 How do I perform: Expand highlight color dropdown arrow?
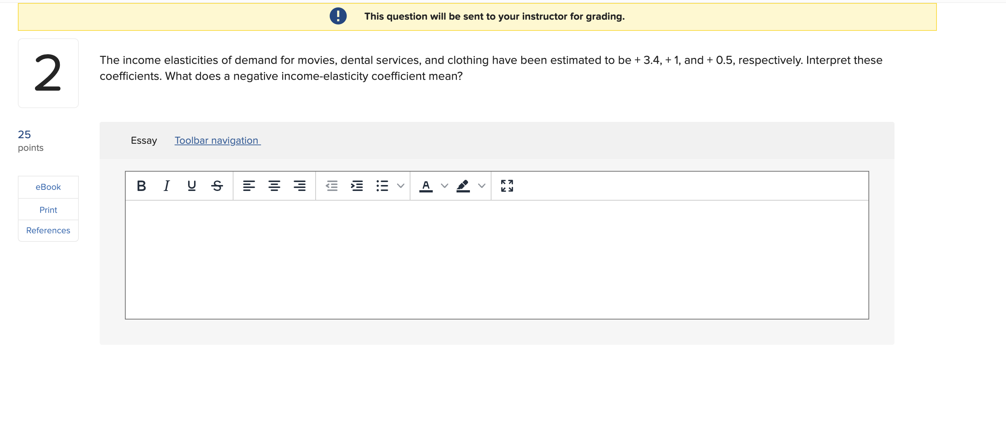point(482,186)
